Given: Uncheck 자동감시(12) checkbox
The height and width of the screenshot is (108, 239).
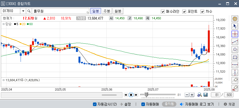Looking at the screenshot, I should tap(95, 104).
